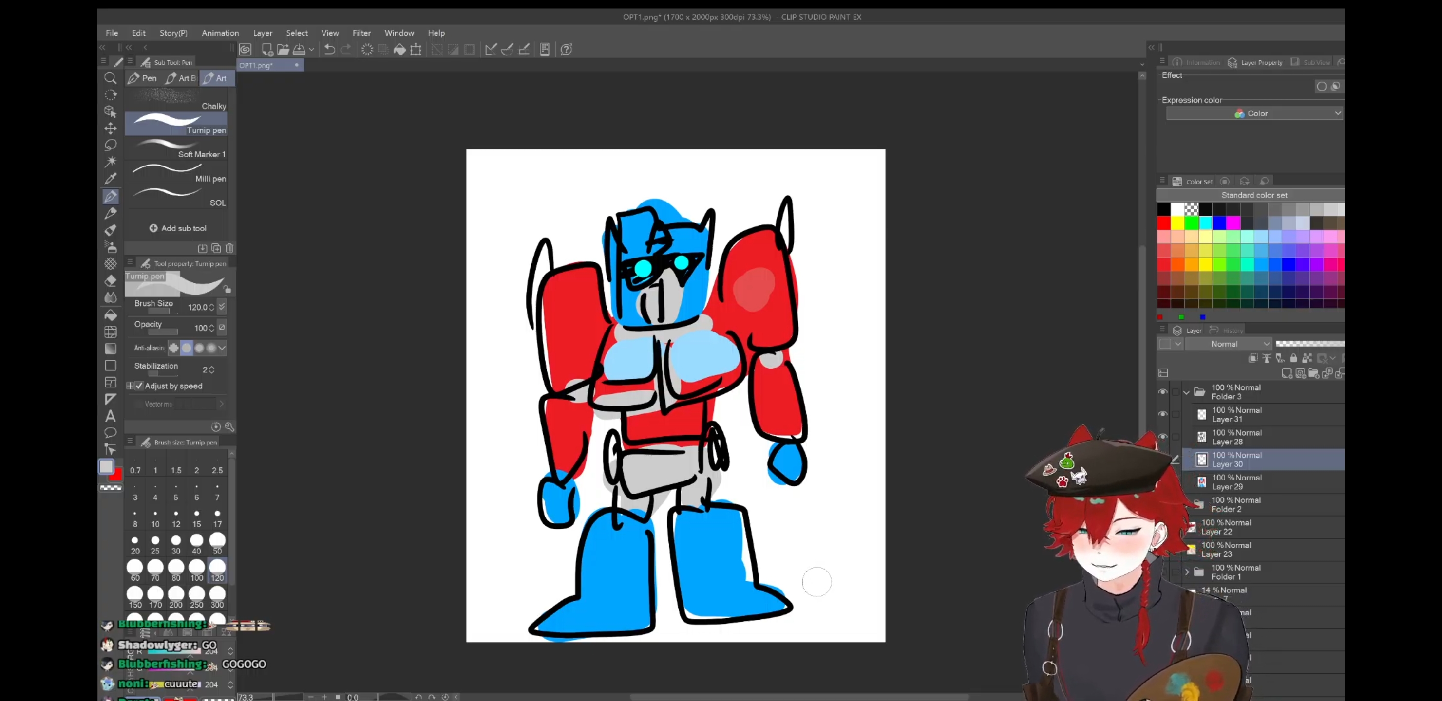Toggle visibility of Layer 31
The height and width of the screenshot is (701, 1442).
[1163, 414]
